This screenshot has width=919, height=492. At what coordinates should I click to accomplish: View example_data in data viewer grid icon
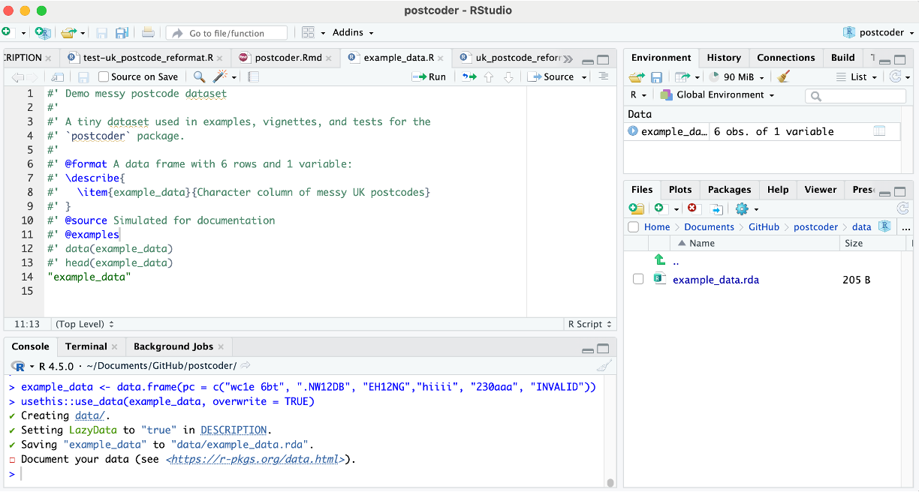point(878,131)
